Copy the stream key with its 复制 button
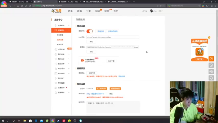This screenshot has height=123, width=218. [91, 52]
